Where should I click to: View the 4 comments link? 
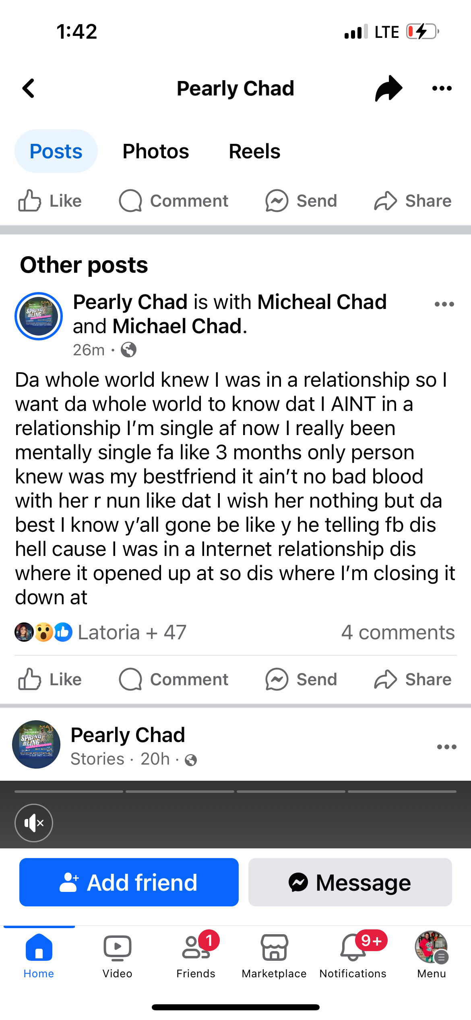coord(398,632)
